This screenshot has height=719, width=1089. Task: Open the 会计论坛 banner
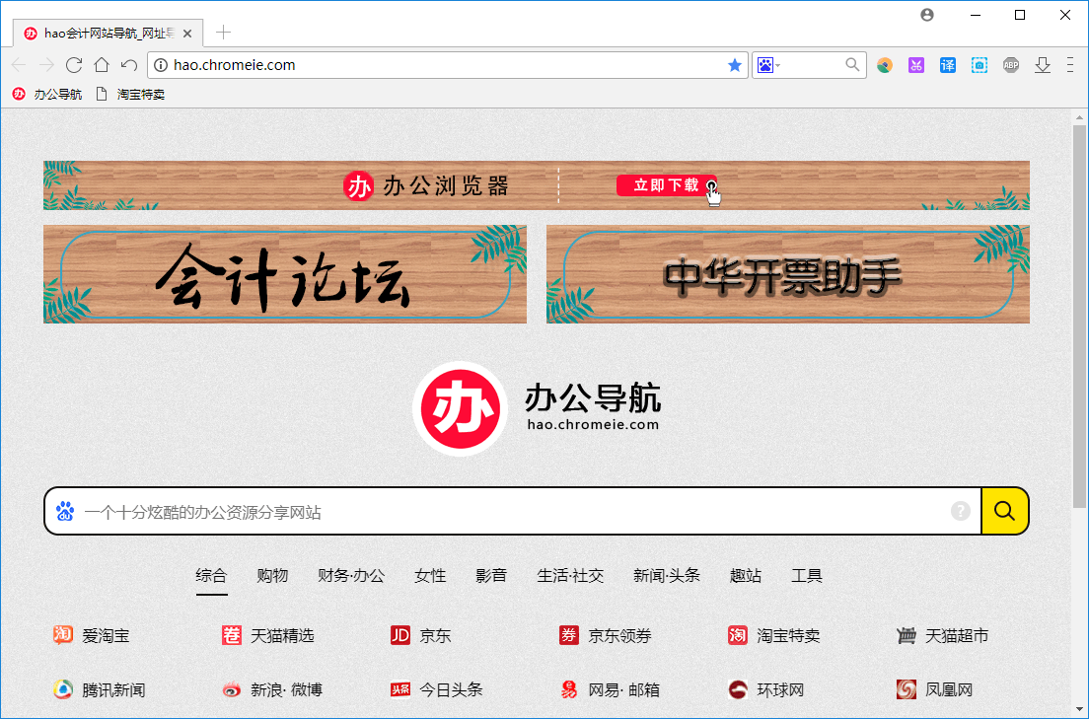click(x=285, y=274)
